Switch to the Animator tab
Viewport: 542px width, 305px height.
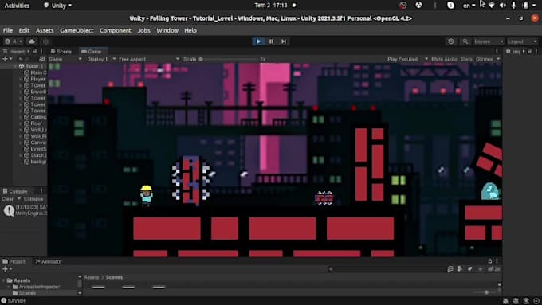49,261
